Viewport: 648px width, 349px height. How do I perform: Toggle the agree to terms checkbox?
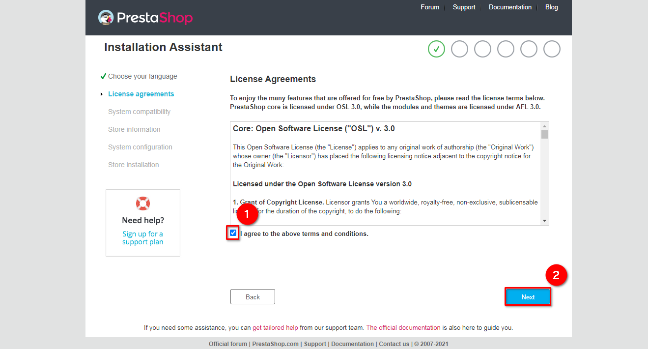[x=233, y=233]
